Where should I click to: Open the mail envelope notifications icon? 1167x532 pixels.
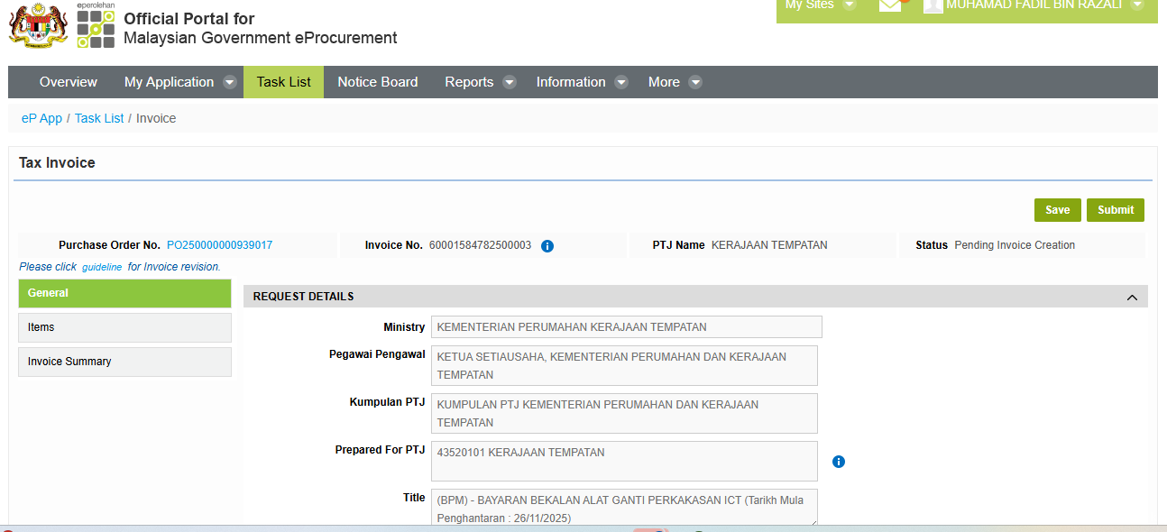[x=890, y=5]
